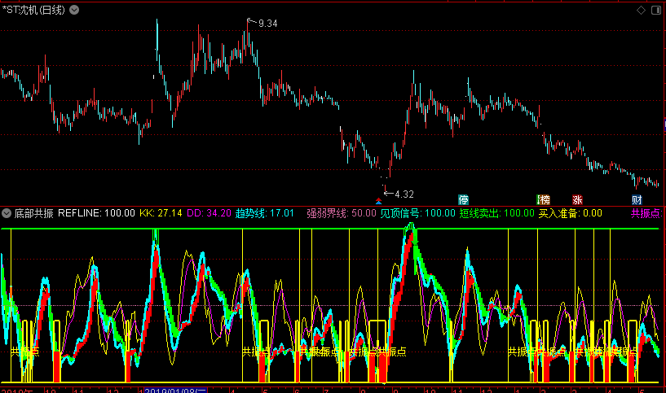Viewport: 666px width, 393px height.
Task: Click the red-blue up arrow signal marker
Action: (378, 201)
